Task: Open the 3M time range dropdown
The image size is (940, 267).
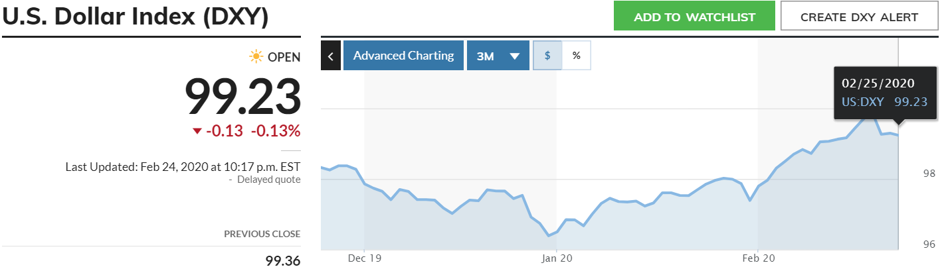Action: click(498, 56)
